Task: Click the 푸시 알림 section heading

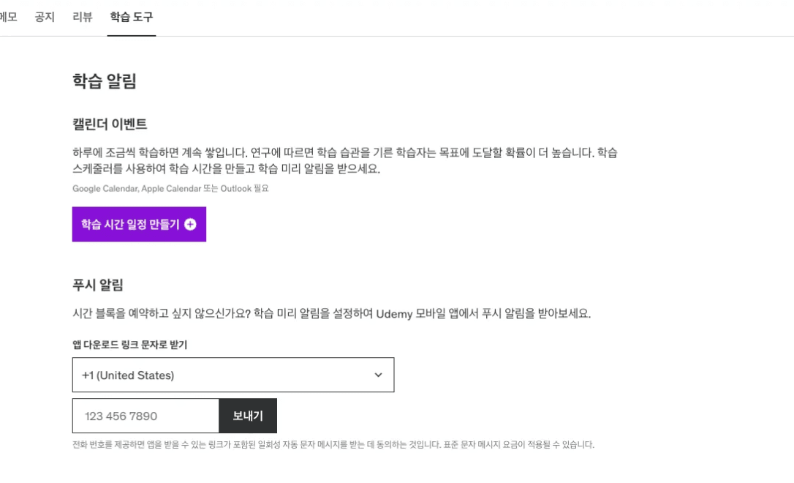Action: (x=97, y=285)
